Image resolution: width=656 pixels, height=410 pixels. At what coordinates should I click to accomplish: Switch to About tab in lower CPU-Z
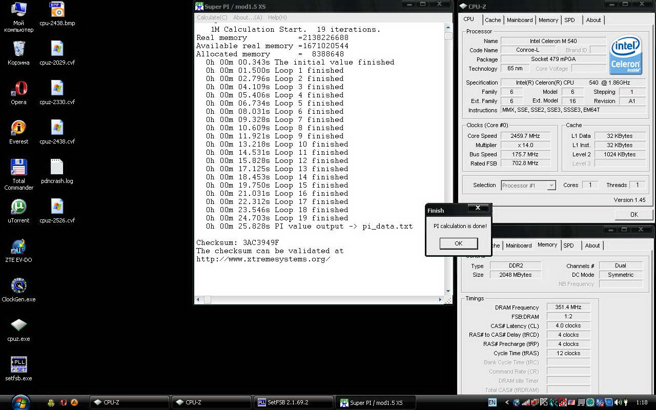click(592, 245)
